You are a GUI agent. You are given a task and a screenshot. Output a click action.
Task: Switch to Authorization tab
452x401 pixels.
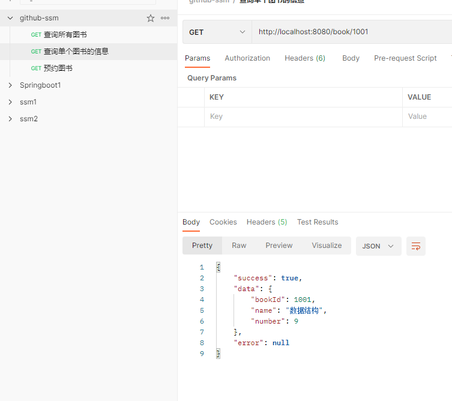point(247,58)
